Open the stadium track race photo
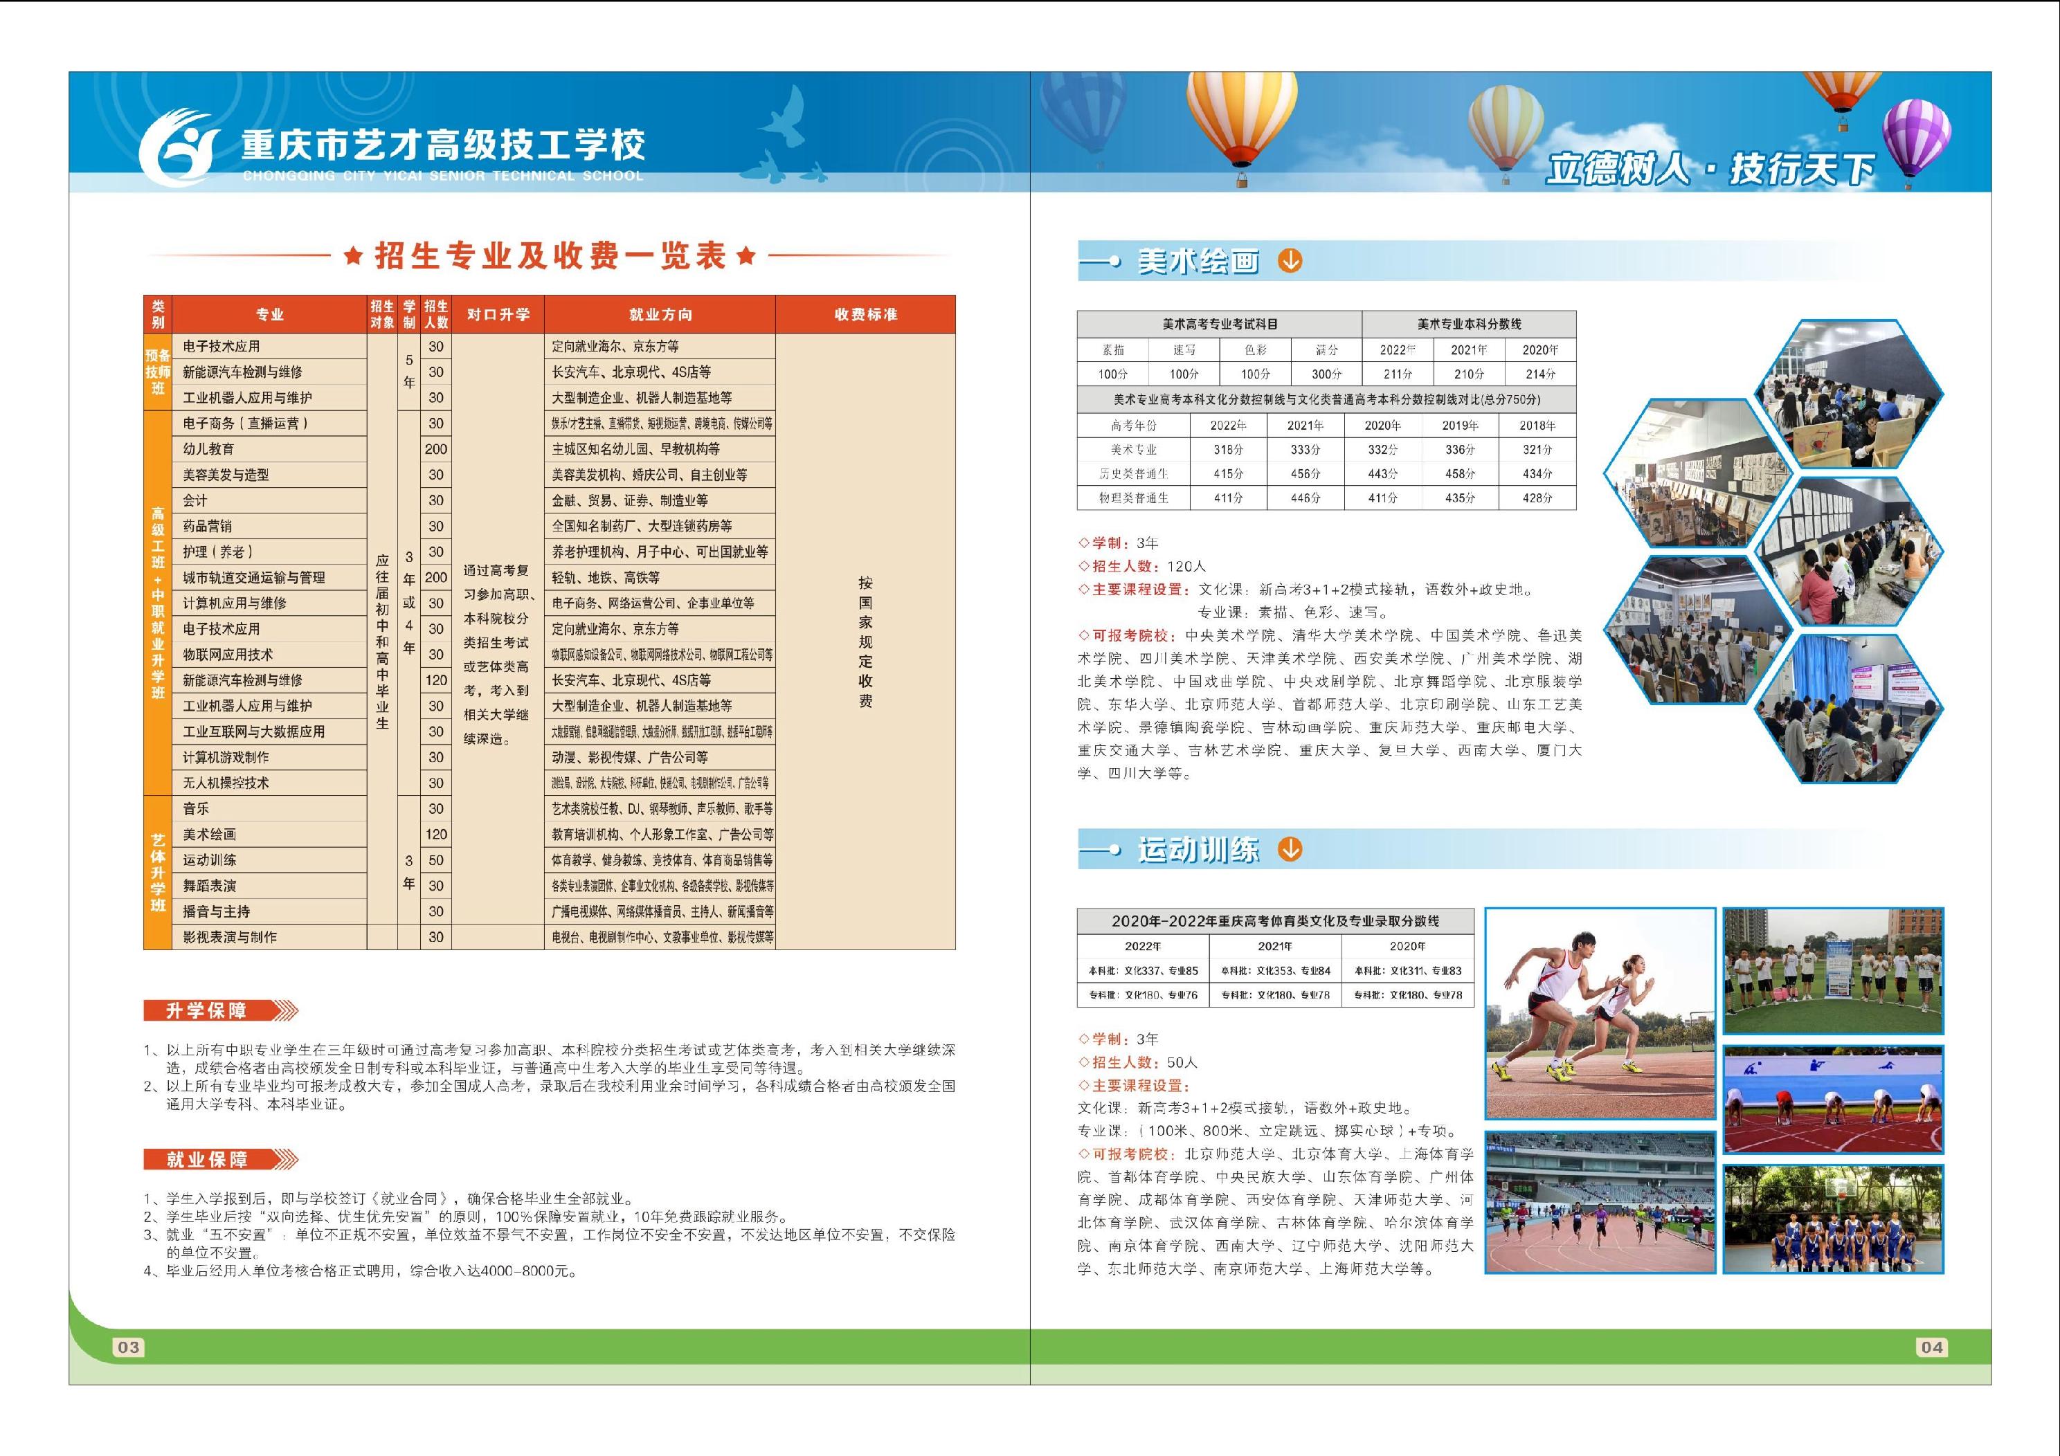This screenshot has width=2060, height=1456. (1600, 1202)
